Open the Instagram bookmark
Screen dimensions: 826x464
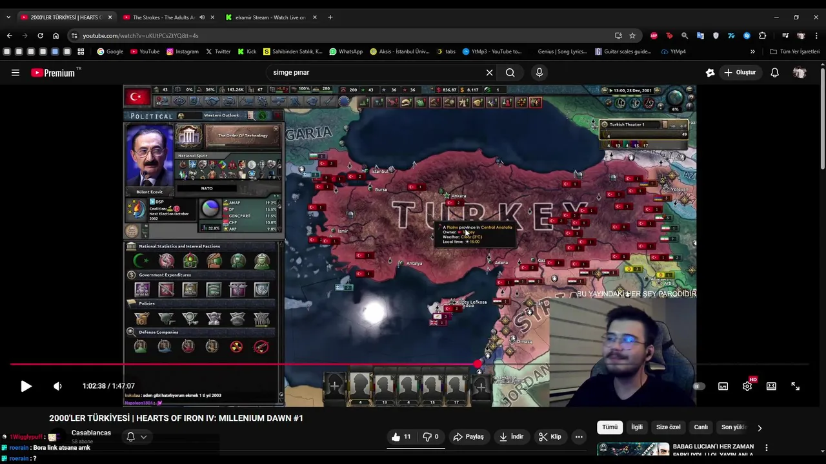(x=183, y=52)
